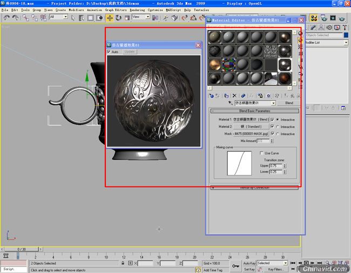Click Assign Material to Selection icon
Screen dimensions: 351x273
[226, 96]
